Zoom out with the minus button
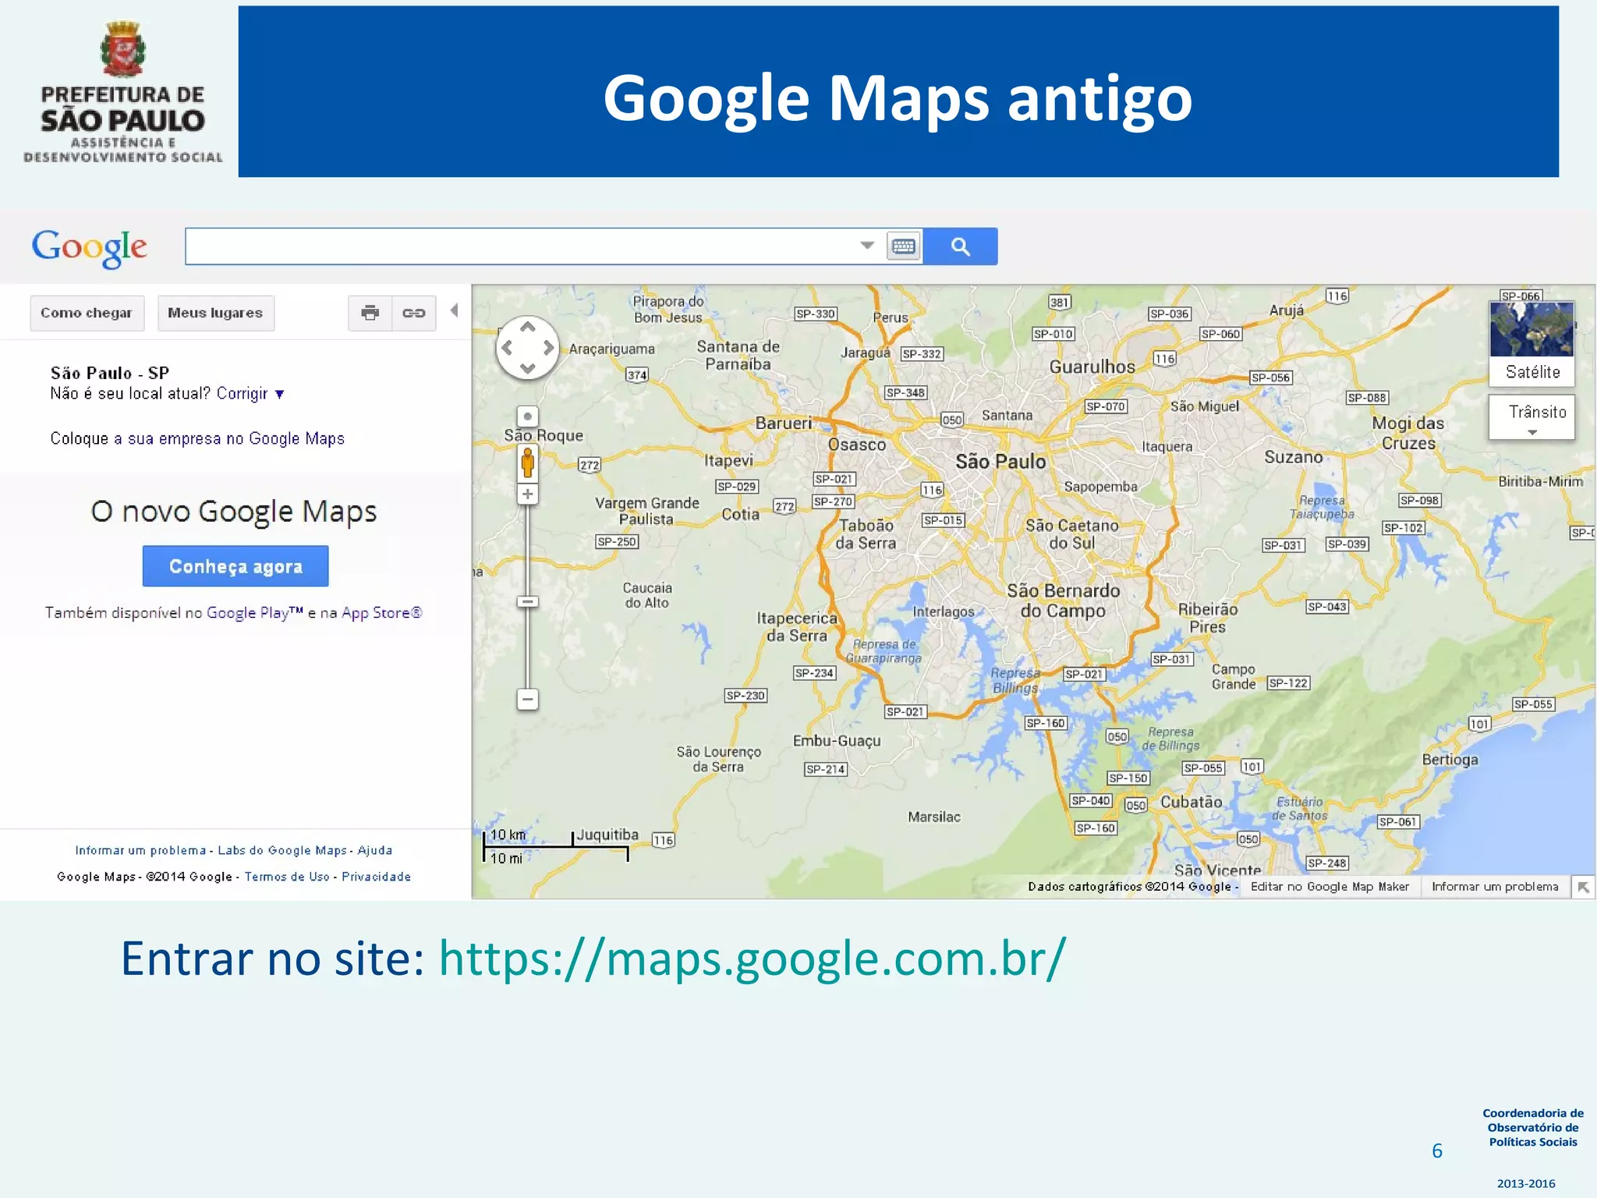The width and height of the screenshot is (1597, 1198). (528, 700)
